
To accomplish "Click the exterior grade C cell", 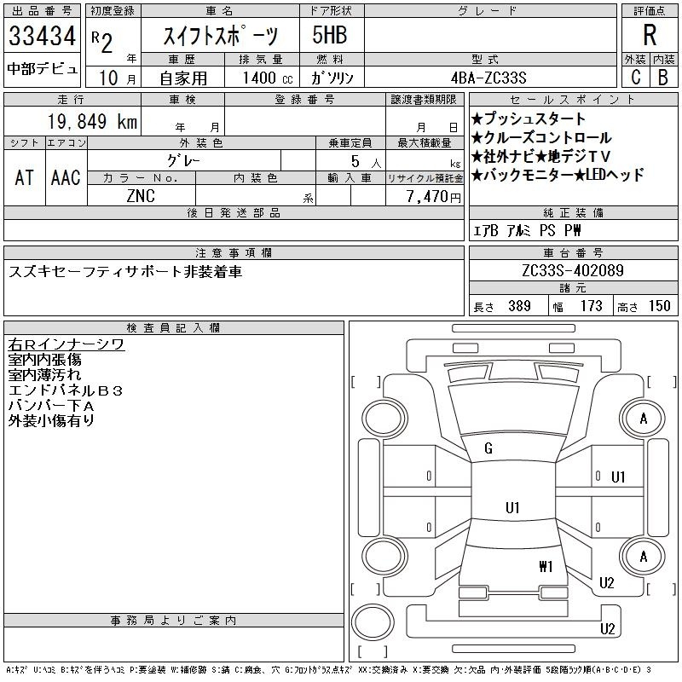I will point(635,77).
